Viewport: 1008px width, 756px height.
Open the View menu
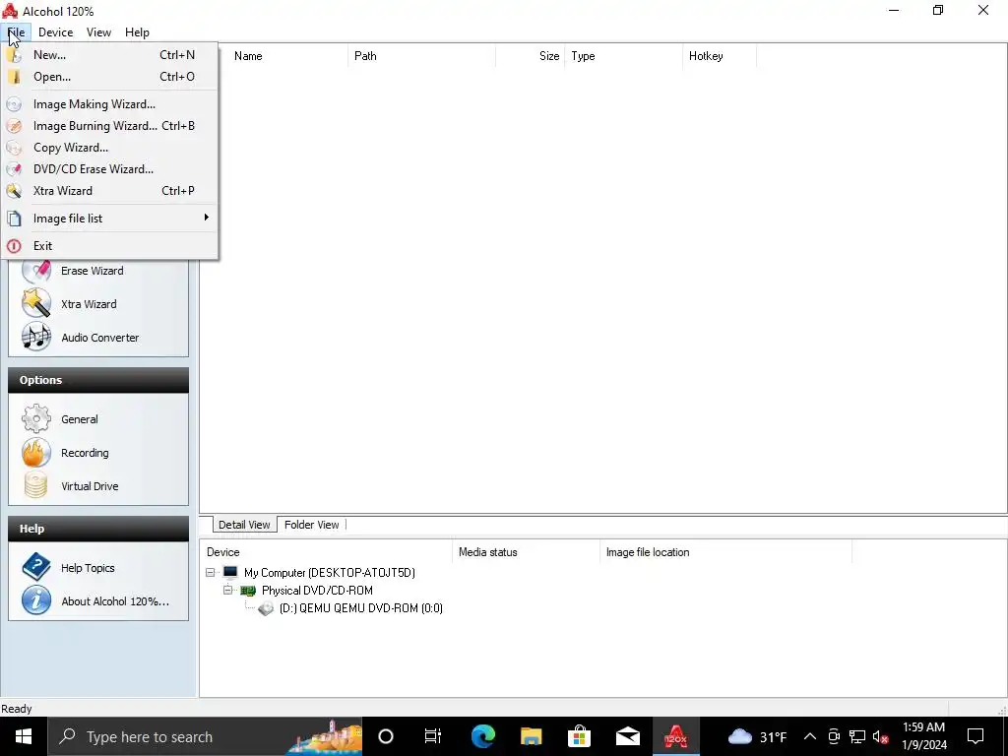coord(98,32)
